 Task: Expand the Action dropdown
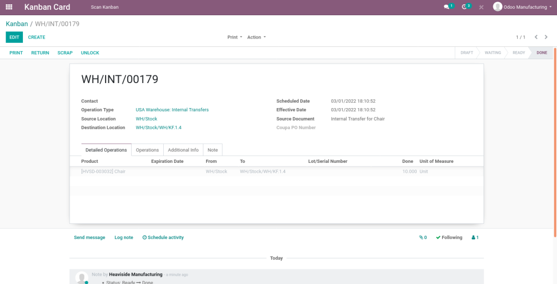256,37
